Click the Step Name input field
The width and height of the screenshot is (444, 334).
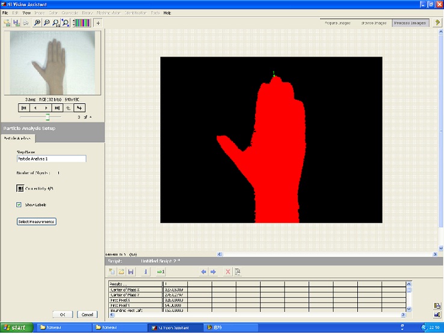pyautogui.click(x=51, y=159)
